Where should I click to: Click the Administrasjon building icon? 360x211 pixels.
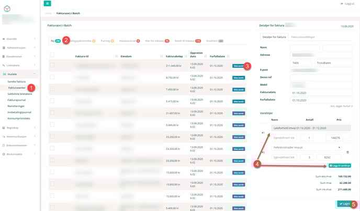(4, 48)
